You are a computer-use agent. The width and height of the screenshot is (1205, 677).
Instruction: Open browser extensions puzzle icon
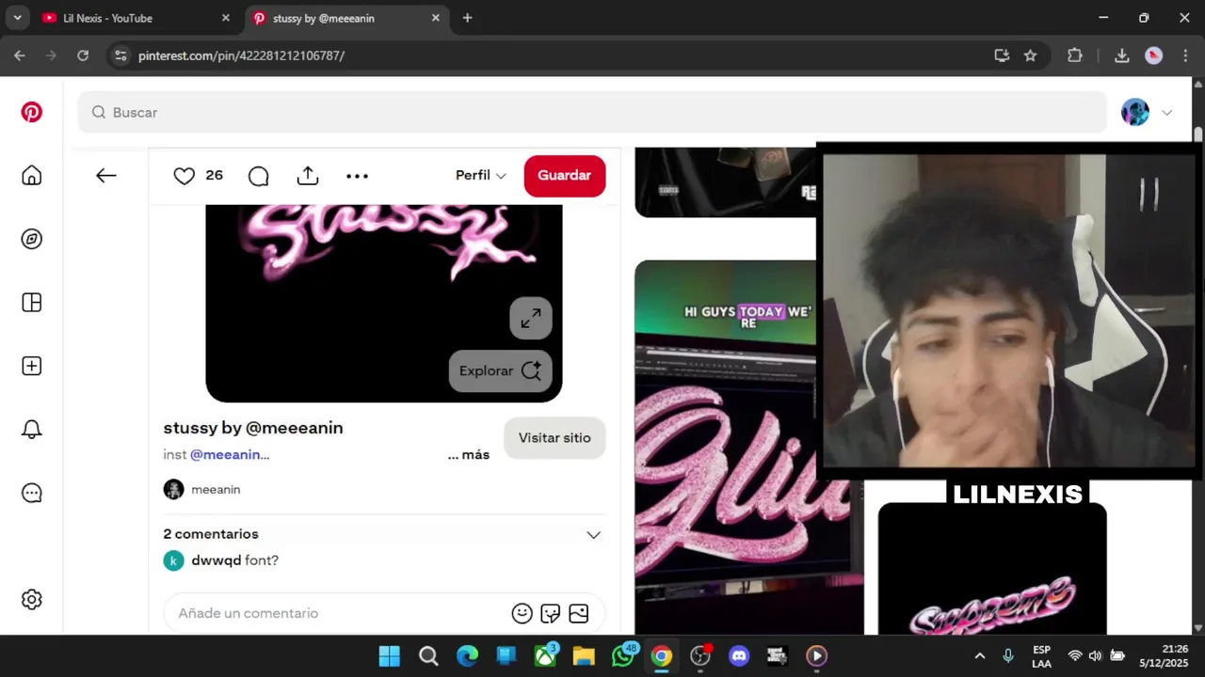(x=1075, y=55)
